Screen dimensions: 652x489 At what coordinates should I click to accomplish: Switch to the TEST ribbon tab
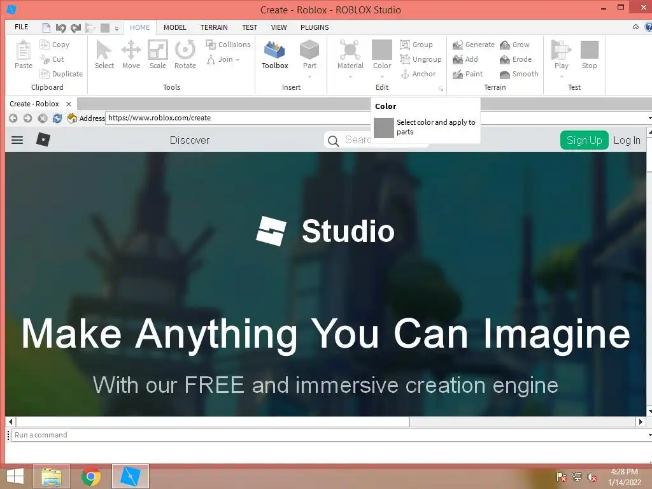pyautogui.click(x=250, y=27)
